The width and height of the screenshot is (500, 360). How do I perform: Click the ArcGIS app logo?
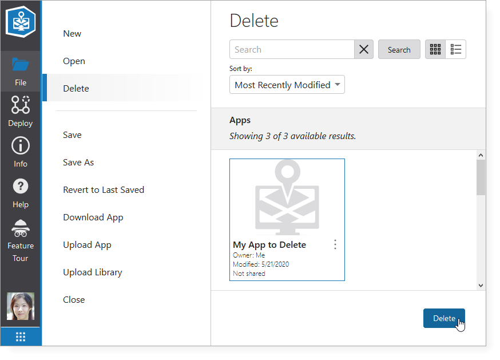click(21, 21)
